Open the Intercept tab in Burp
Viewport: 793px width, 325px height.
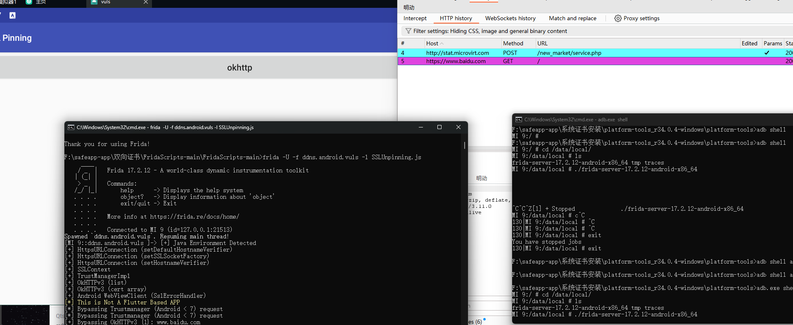(415, 18)
